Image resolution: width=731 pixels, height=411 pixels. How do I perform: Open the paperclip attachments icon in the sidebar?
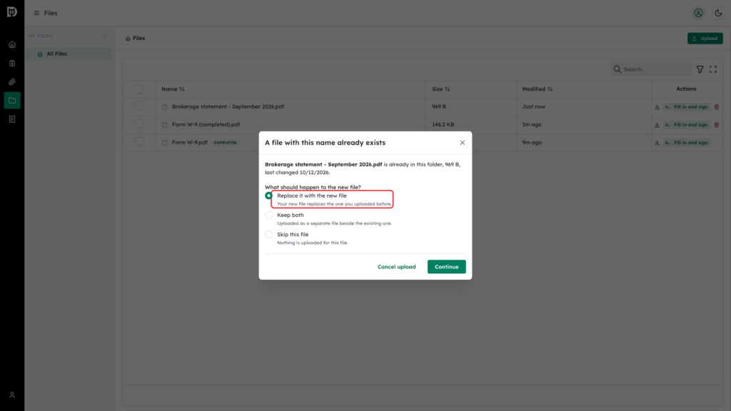(12, 82)
